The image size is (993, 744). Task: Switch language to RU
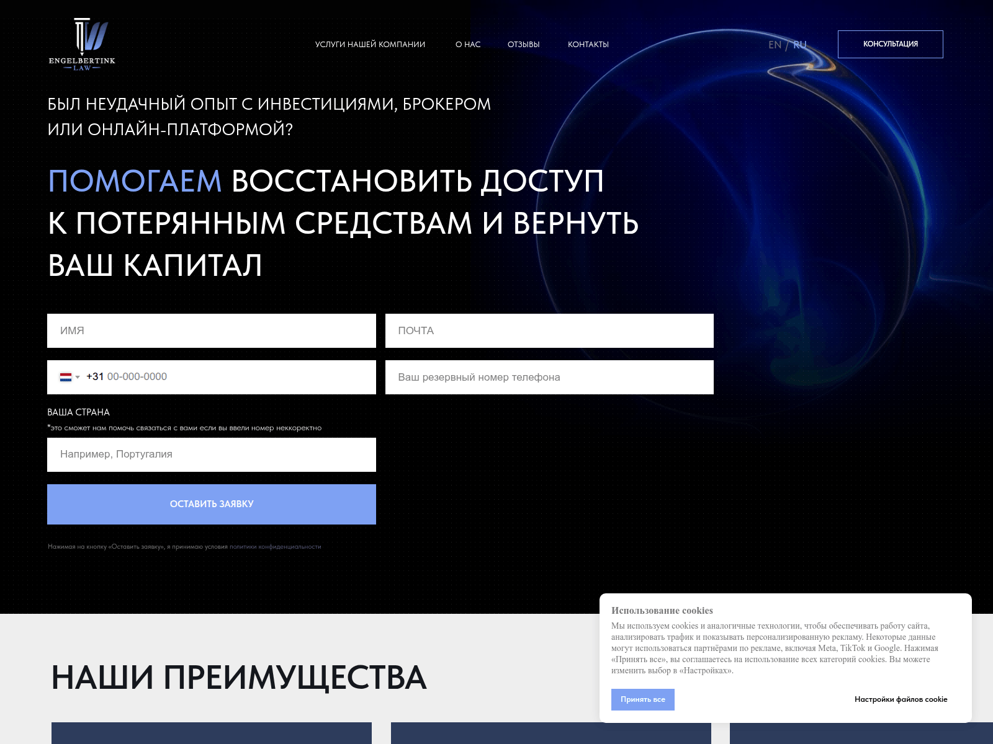800,45
